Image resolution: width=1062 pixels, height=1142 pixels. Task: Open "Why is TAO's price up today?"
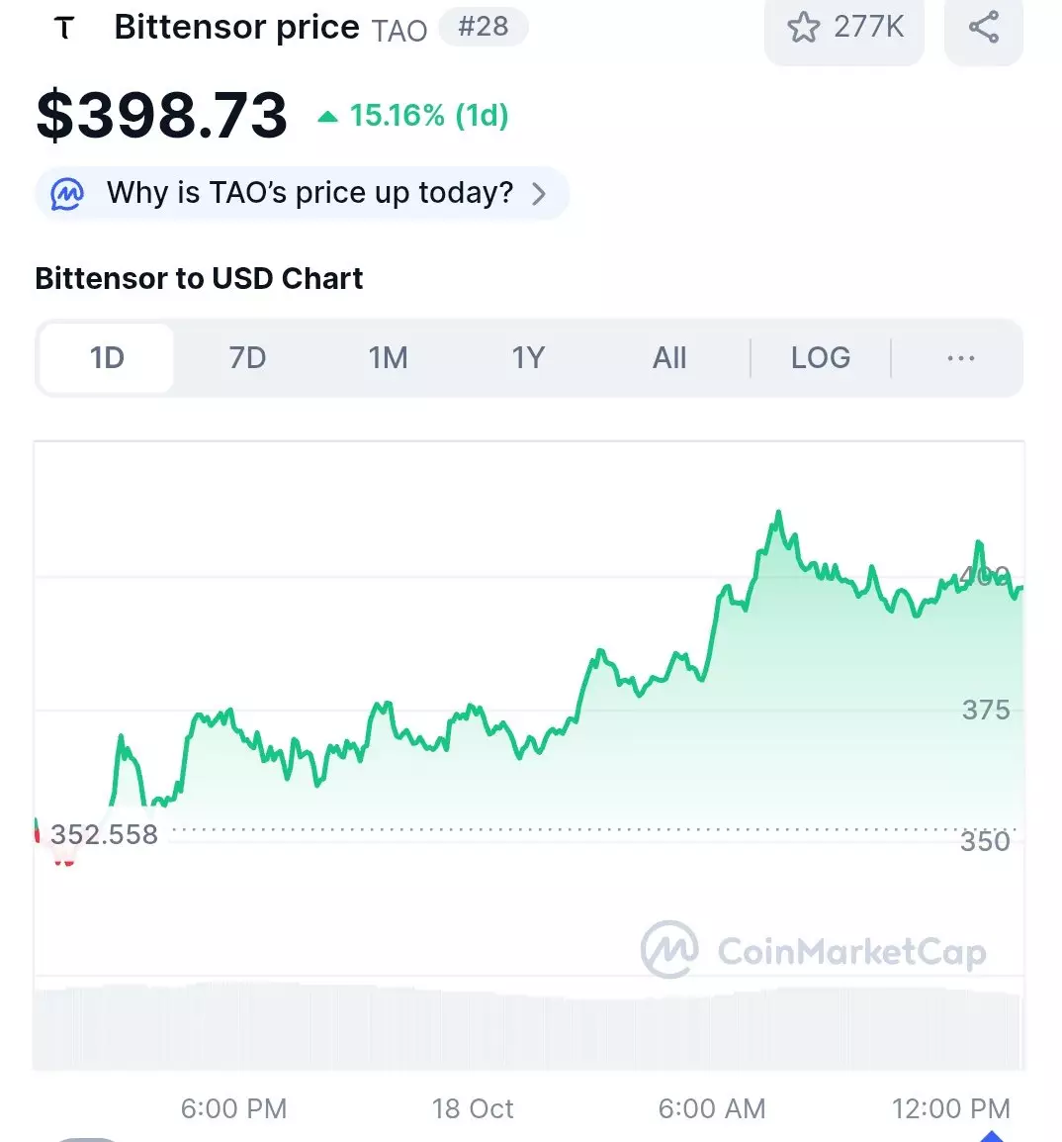[310, 192]
